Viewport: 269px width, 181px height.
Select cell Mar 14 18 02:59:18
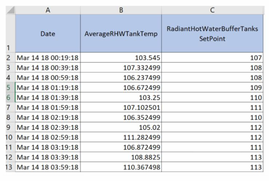pyautogui.click(x=48, y=137)
